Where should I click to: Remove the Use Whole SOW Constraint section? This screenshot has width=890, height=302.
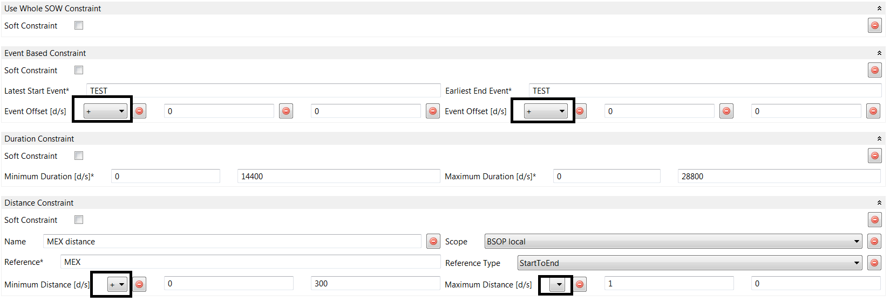coord(874,25)
